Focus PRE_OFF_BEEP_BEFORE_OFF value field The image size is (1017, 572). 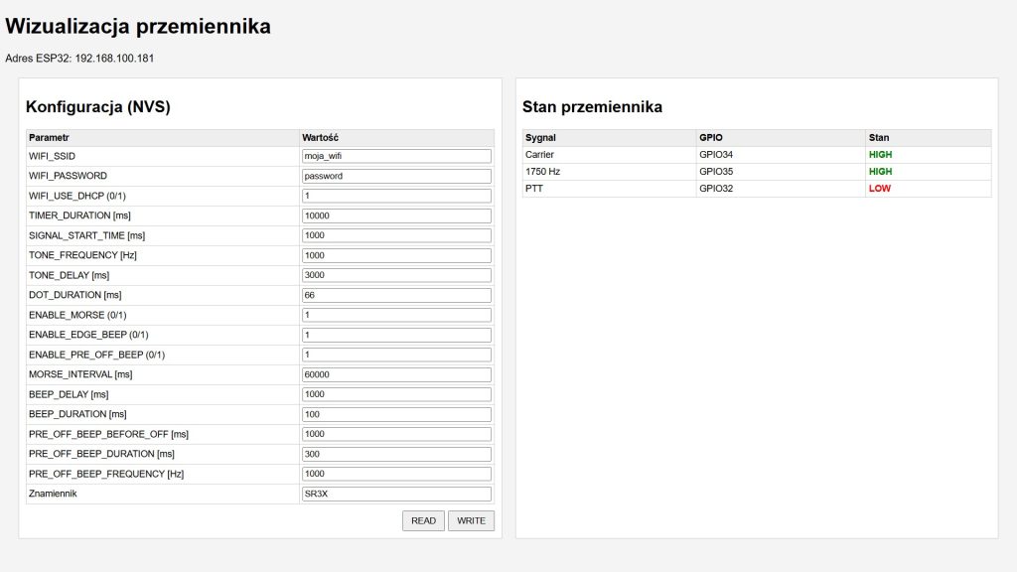(x=396, y=434)
